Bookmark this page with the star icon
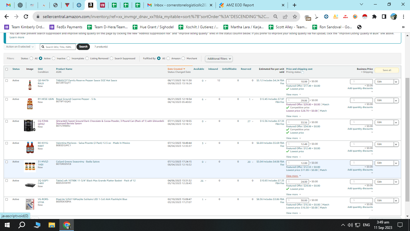410x231 pixels. tap(295, 17)
